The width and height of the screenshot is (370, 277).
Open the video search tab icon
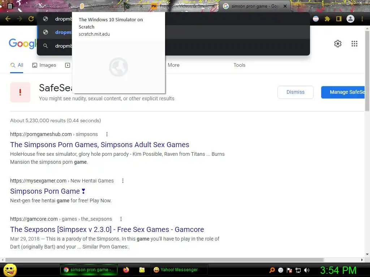point(68,65)
